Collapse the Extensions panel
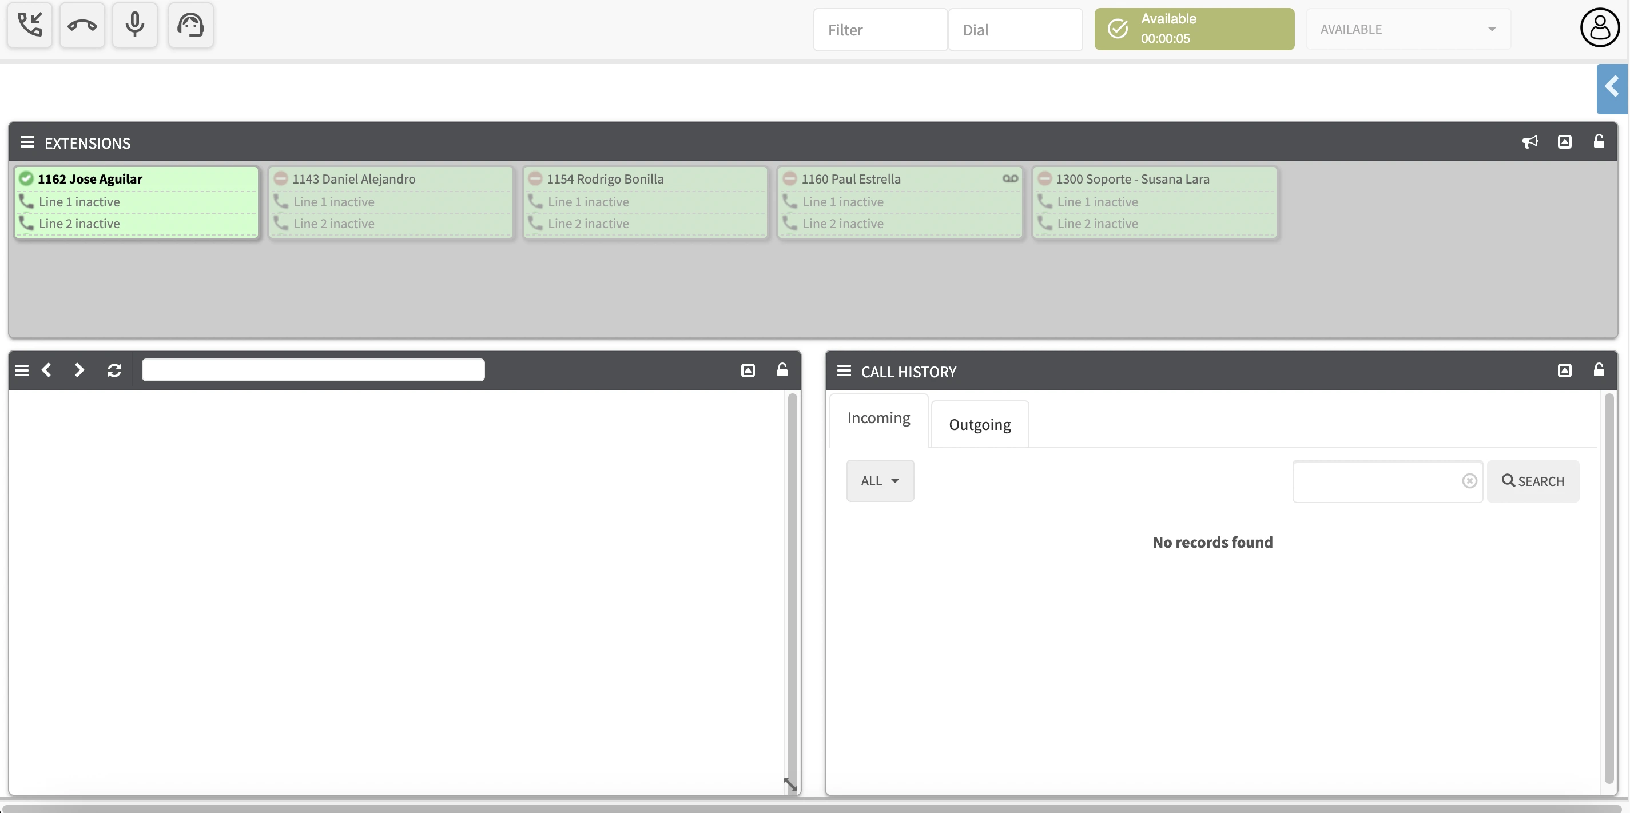Screen dimensions: 1630x813 point(1565,142)
